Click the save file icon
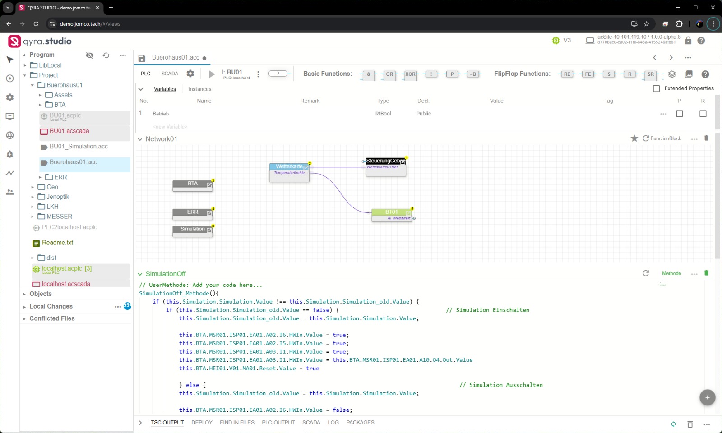 click(x=142, y=58)
